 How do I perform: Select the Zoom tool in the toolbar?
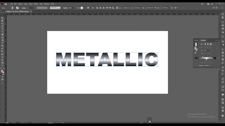(x=2, y=65)
